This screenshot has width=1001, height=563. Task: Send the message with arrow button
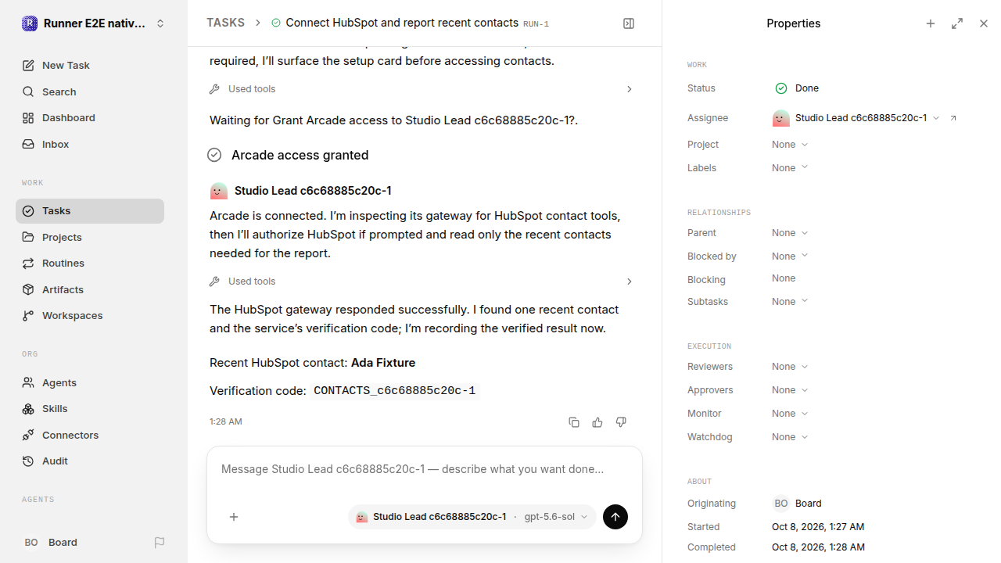615,517
